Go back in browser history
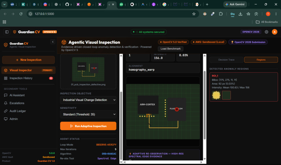The width and height of the screenshot is (281, 165). click(x=5, y=14)
